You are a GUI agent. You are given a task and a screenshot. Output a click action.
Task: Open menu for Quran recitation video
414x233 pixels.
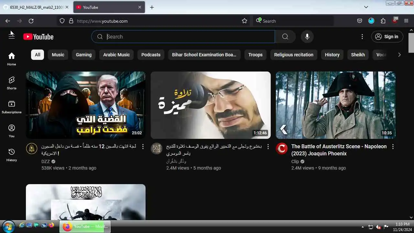pos(268,147)
